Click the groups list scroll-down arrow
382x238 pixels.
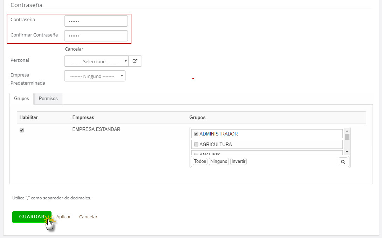(x=347, y=152)
